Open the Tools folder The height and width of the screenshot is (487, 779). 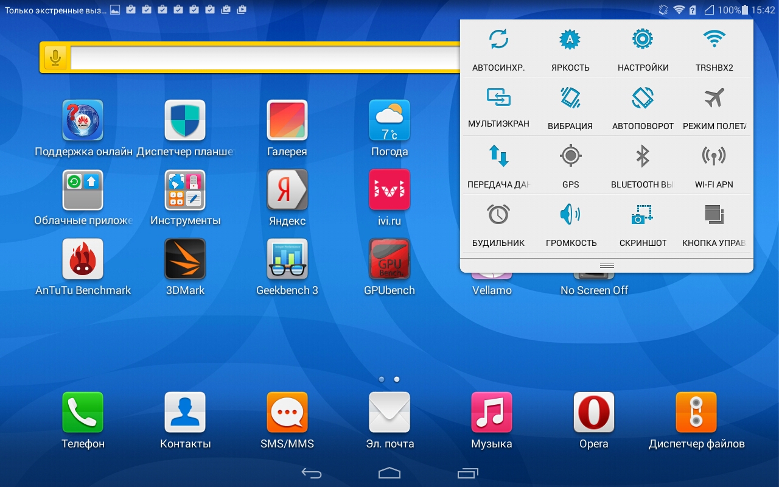pos(185,189)
